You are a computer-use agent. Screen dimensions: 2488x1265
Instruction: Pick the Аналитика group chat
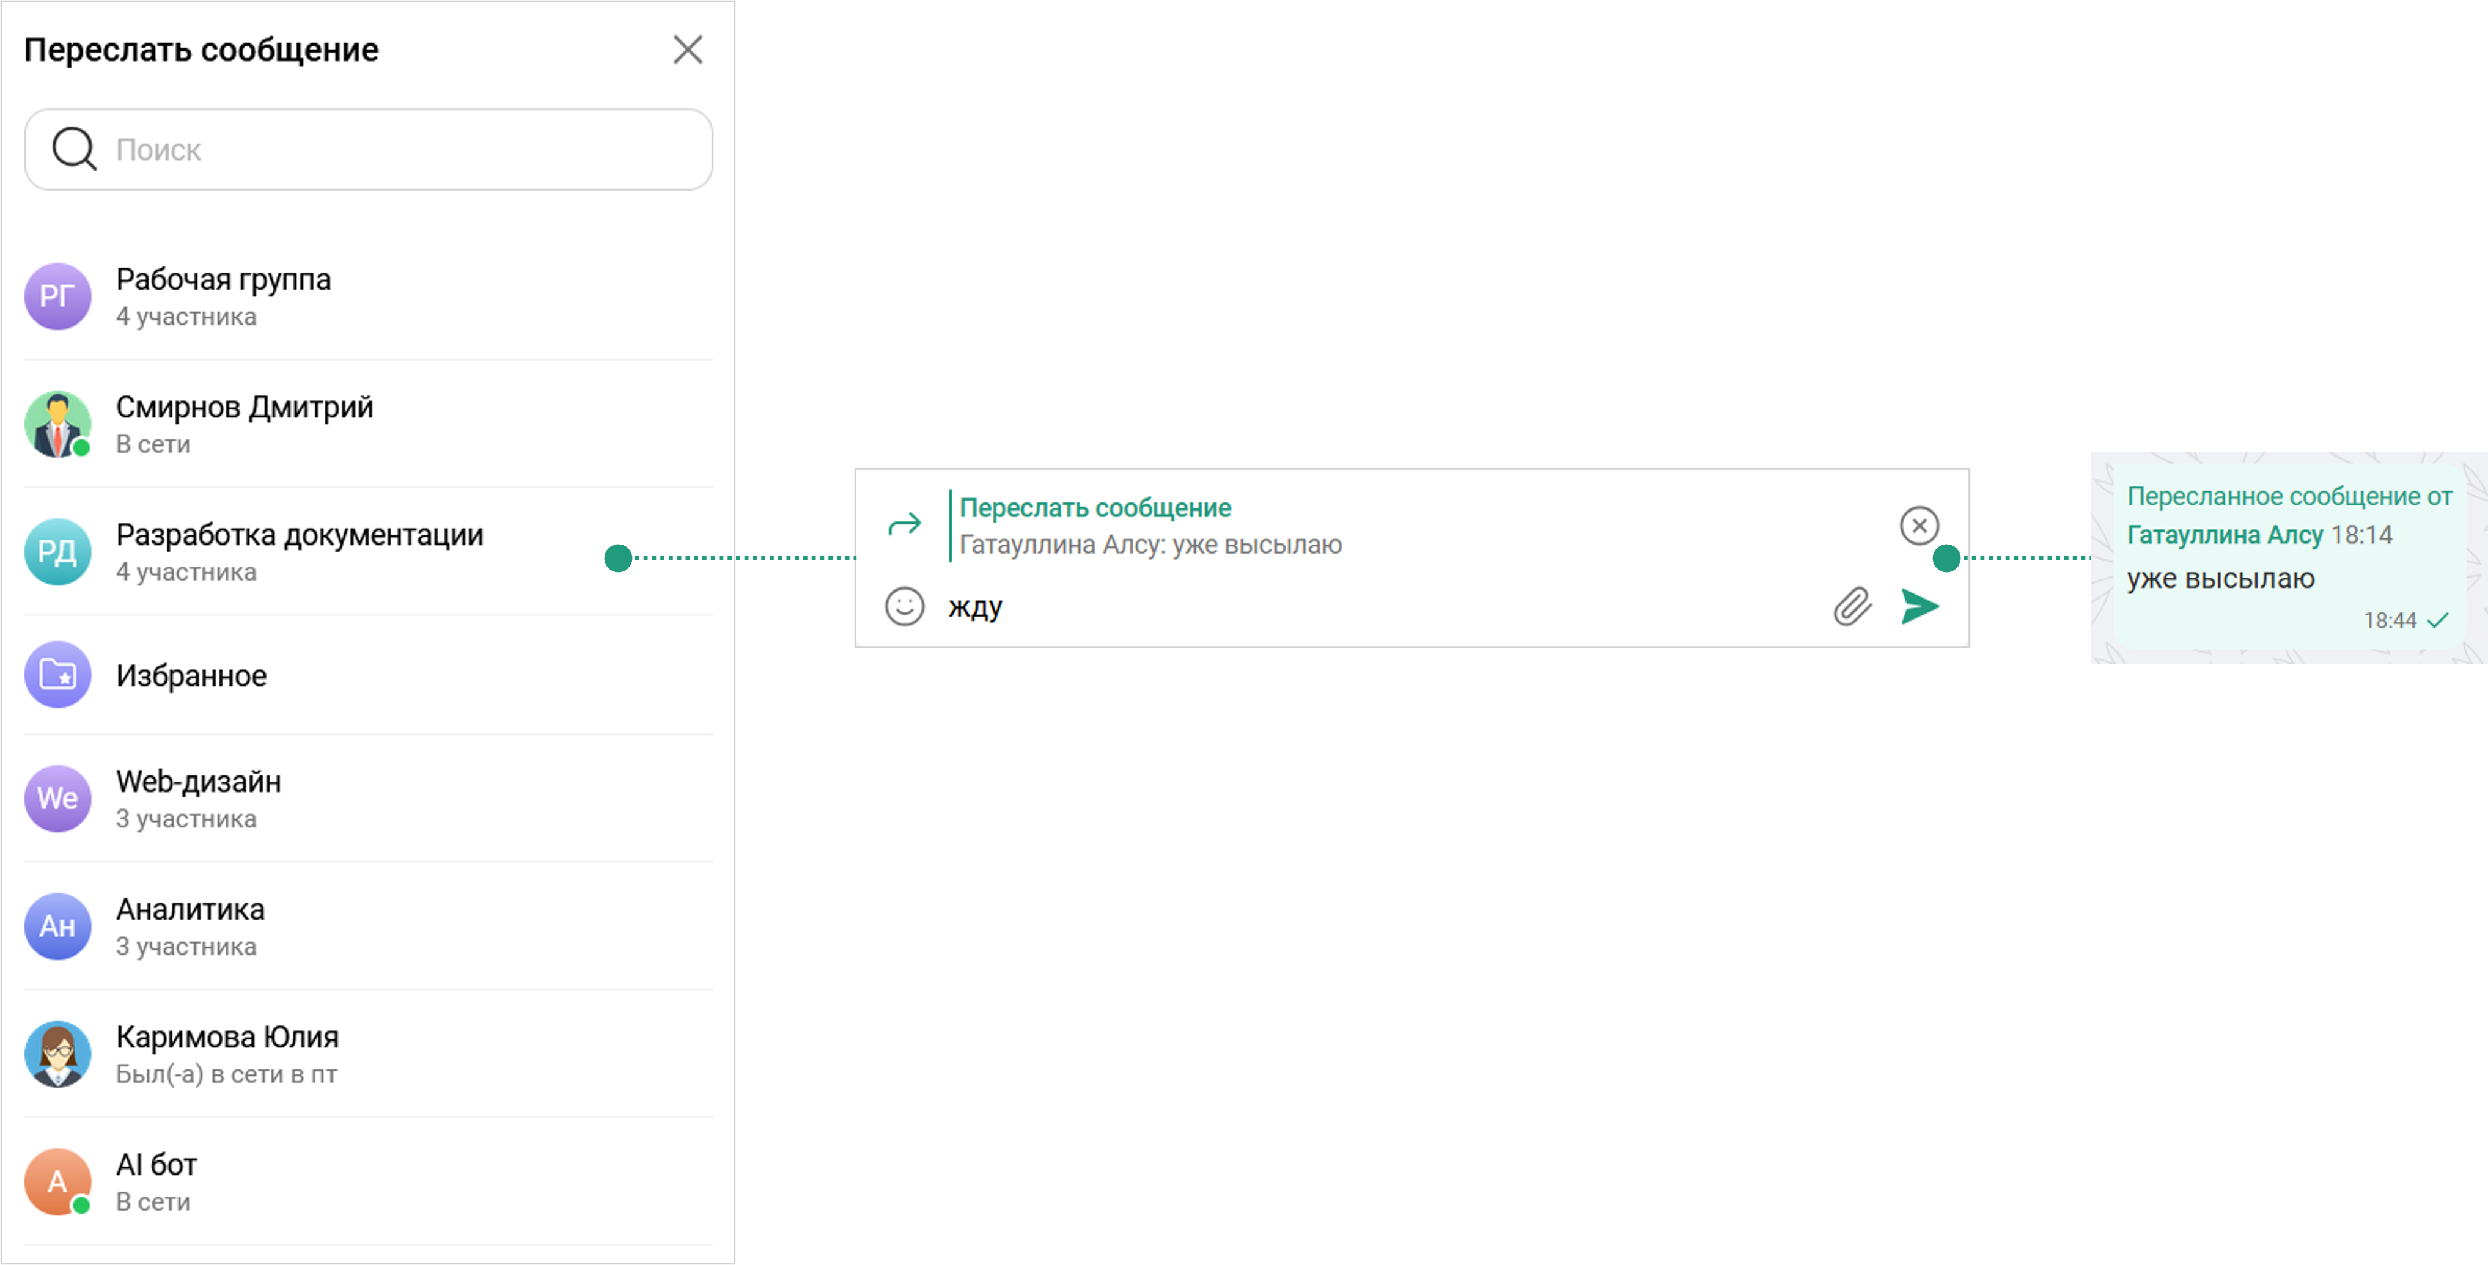(190, 910)
